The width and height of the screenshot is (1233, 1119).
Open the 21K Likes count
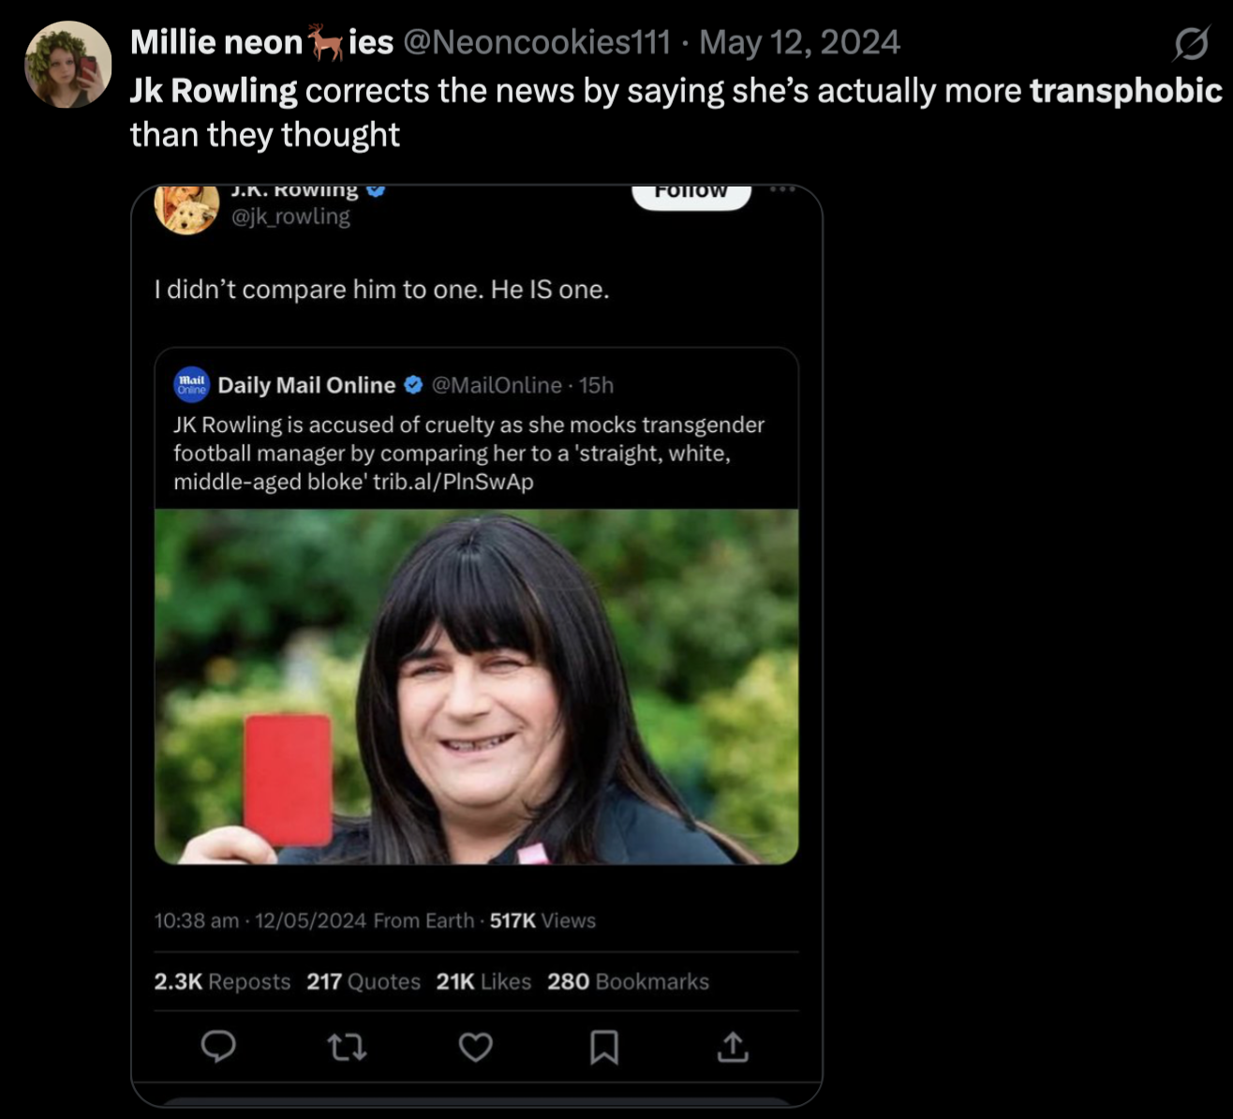click(x=483, y=981)
